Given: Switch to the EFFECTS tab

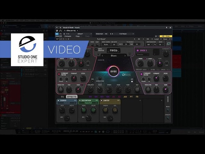Looking at the screenshot, I should pos(72,97).
